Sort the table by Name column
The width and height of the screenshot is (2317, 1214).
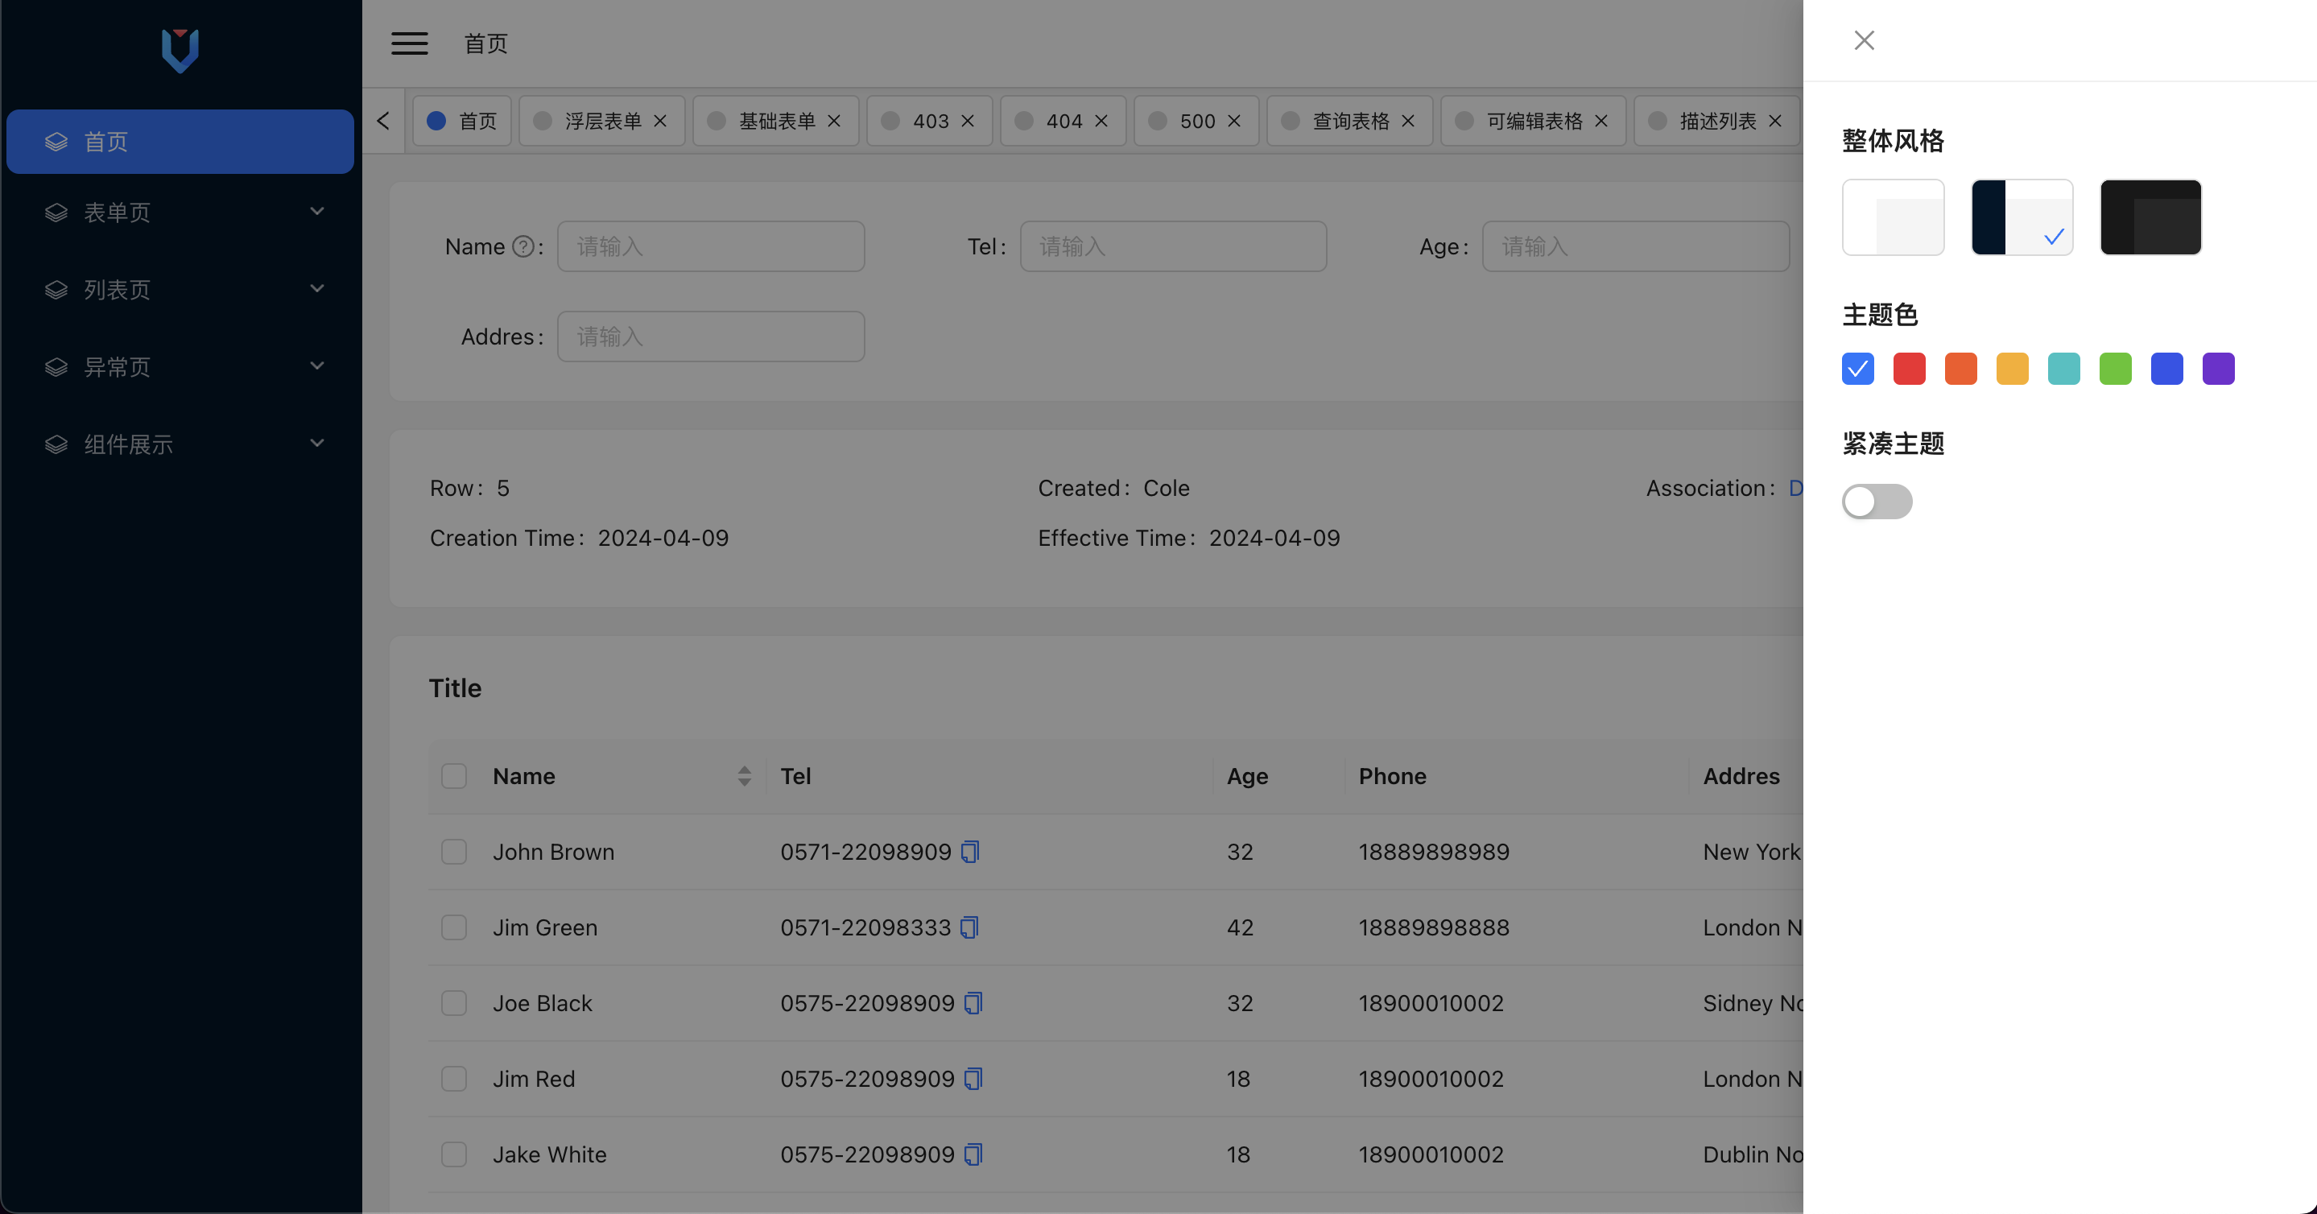tap(744, 776)
